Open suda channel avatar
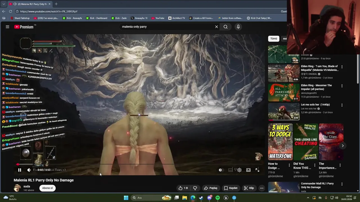This screenshot has height=202, width=360. click(x=17, y=188)
